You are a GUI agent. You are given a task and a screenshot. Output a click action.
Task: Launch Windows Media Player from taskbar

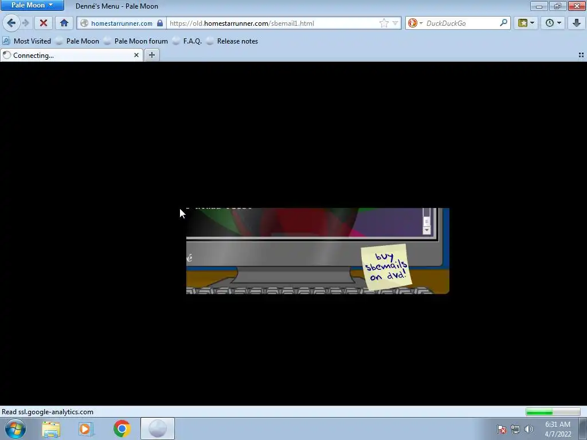click(x=85, y=429)
